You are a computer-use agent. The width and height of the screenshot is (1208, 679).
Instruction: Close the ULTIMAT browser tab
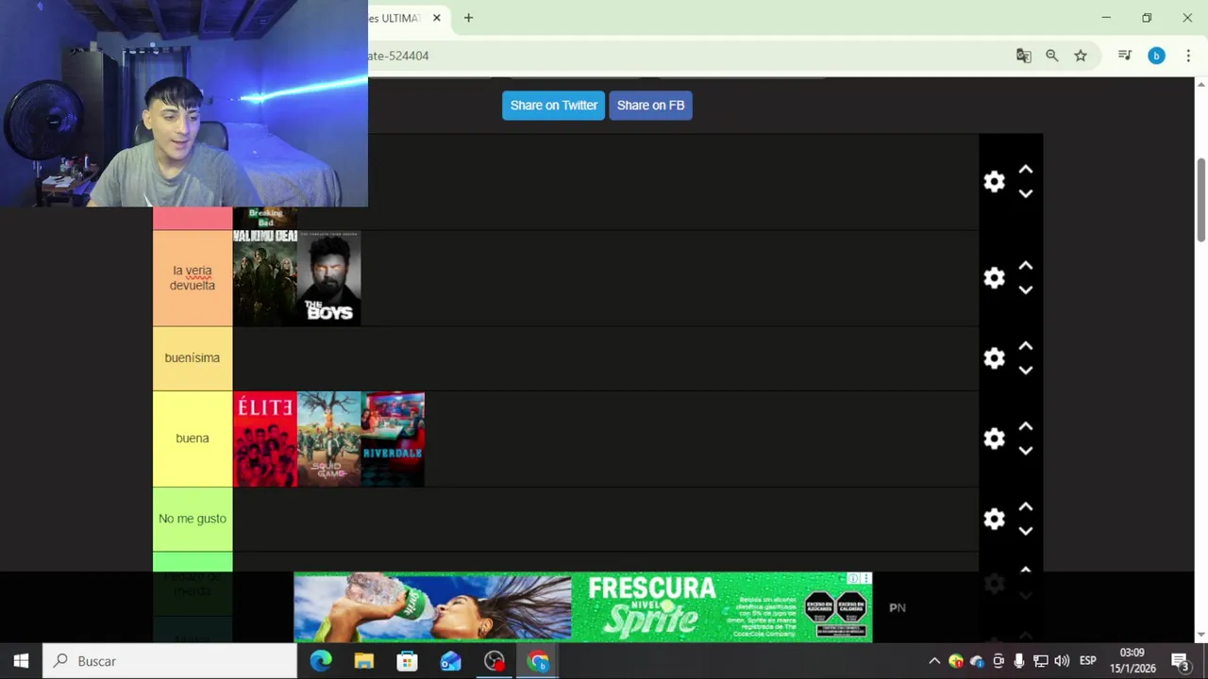(437, 18)
